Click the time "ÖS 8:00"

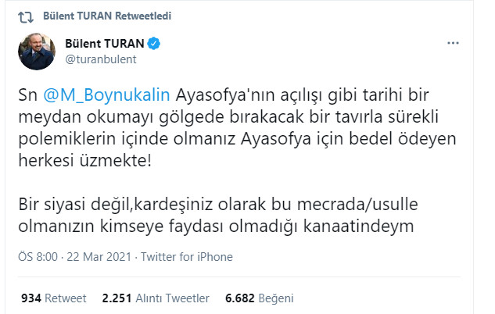coord(37,257)
